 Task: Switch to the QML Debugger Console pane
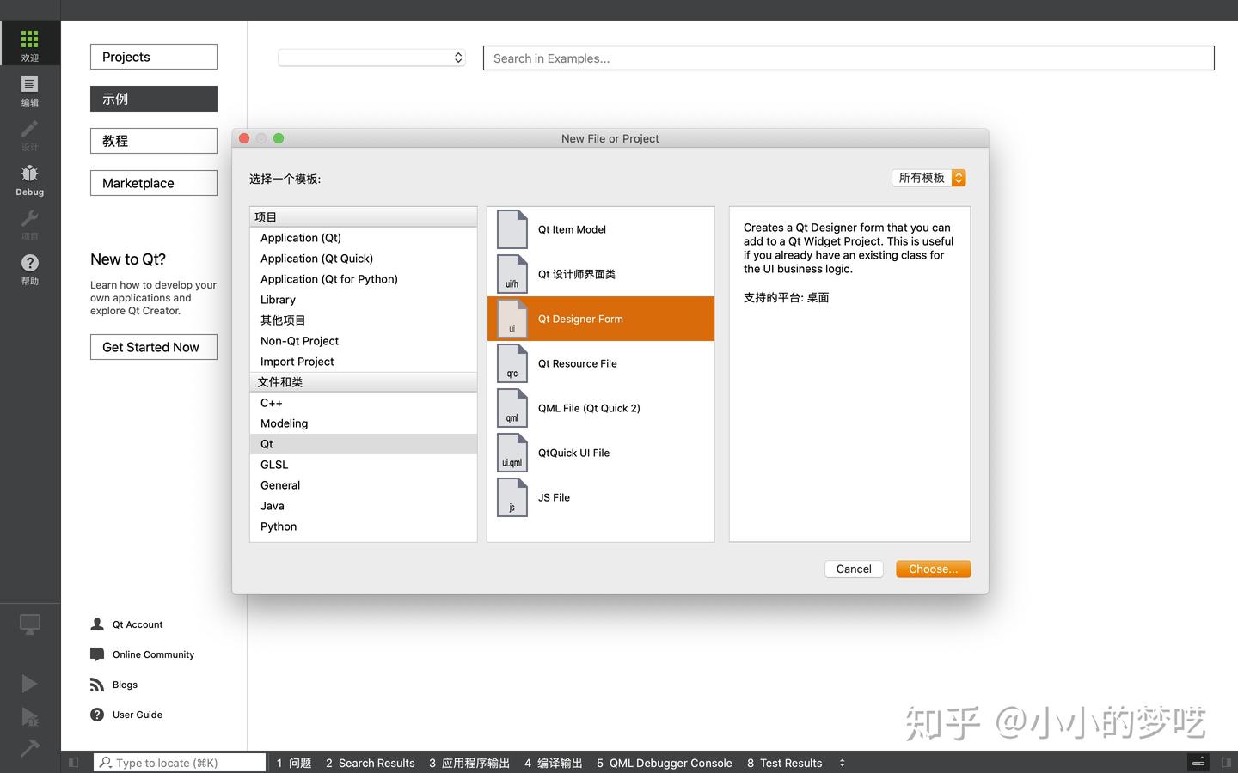click(664, 763)
